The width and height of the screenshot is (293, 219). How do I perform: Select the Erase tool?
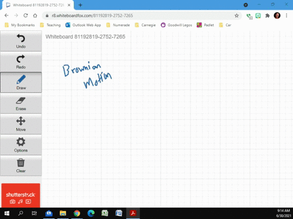pyautogui.click(x=21, y=103)
